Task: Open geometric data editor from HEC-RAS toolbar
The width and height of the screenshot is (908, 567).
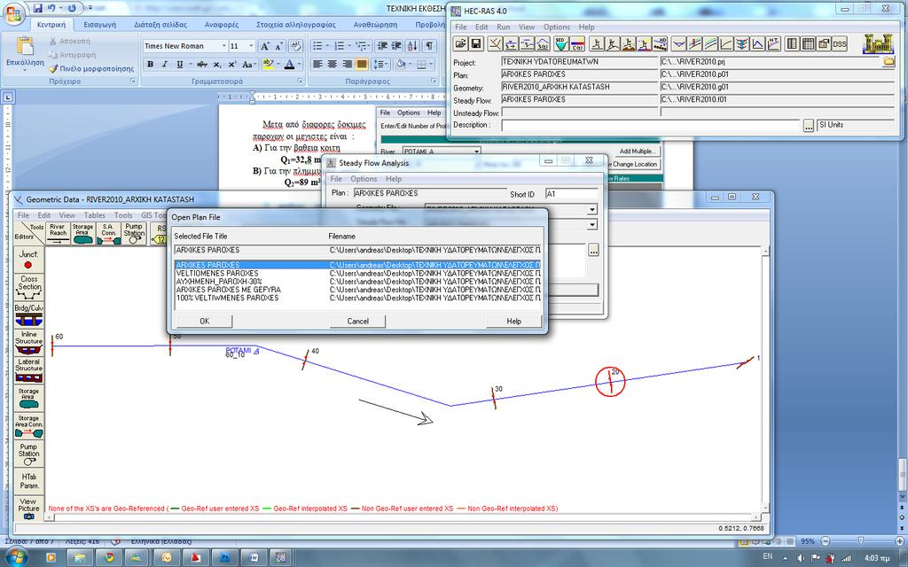Action: [x=495, y=44]
